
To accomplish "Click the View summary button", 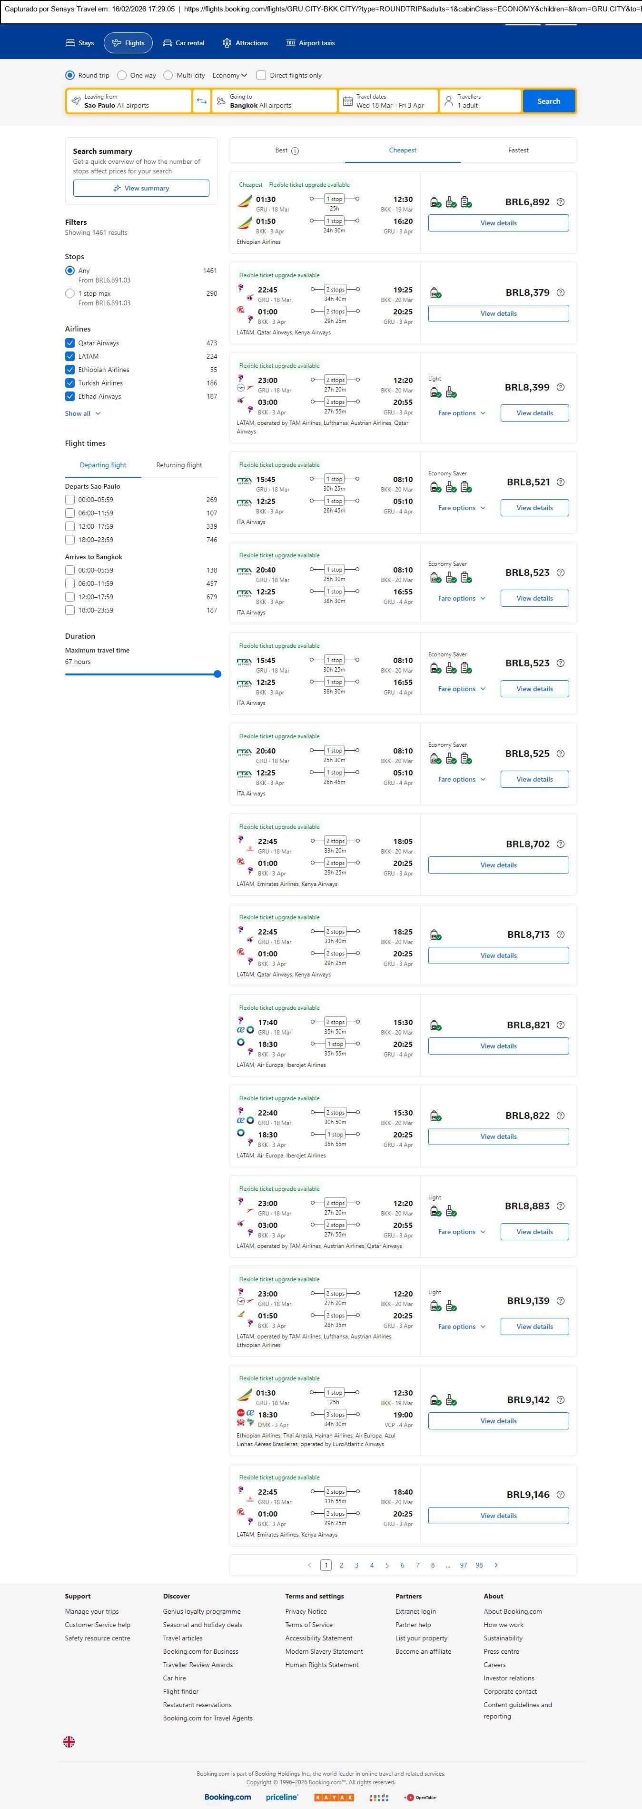I will coord(141,188).
